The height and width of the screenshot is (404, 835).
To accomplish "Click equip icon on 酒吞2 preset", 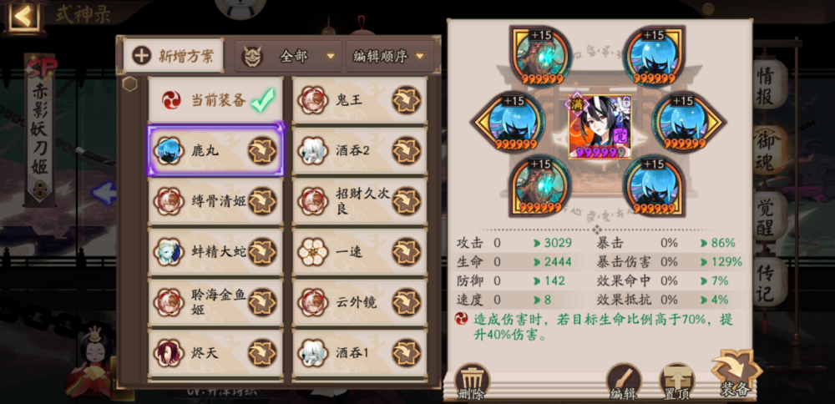I will pyautogui.click(x=407, y=150).
